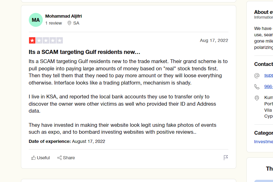Click the 1 review link under reviewer name
This screenshot has width=273, height=182.
pos(53,23)
